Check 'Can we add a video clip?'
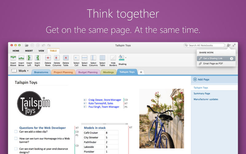 pyautogui.click(x=16, y=132)
